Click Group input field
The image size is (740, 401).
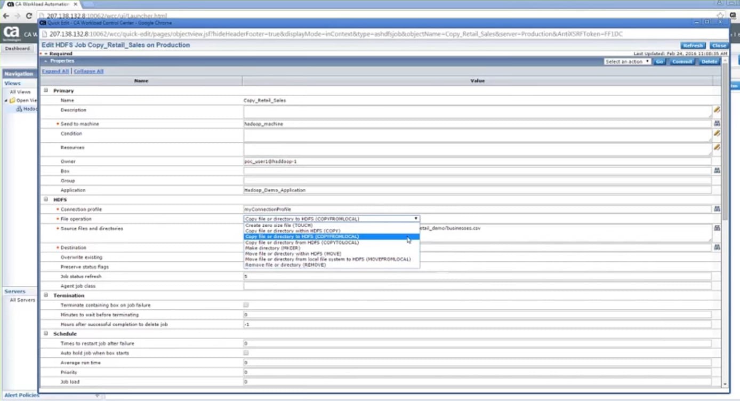478,180
